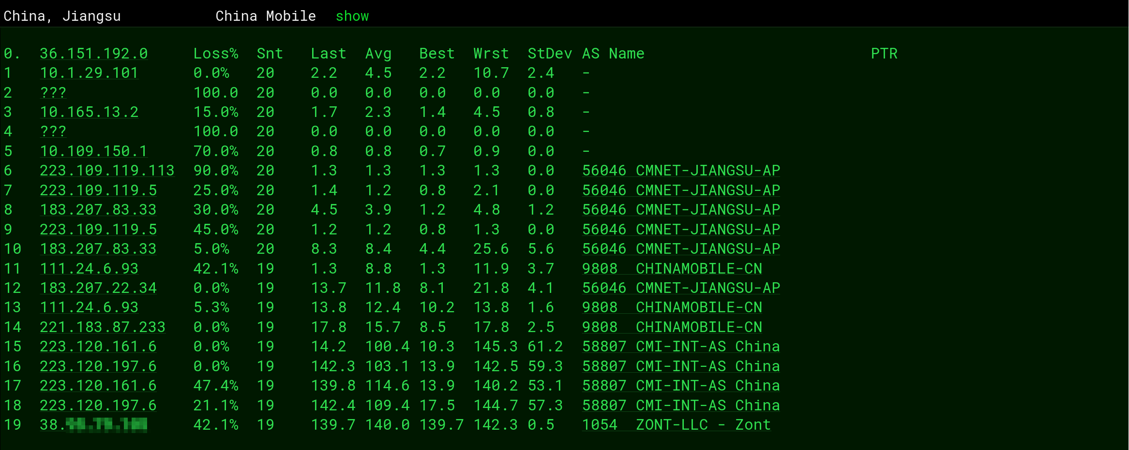
Task: Click hop 11 AS 9808 CHINAMOBILE-CN link
Action: pos(672,269)
